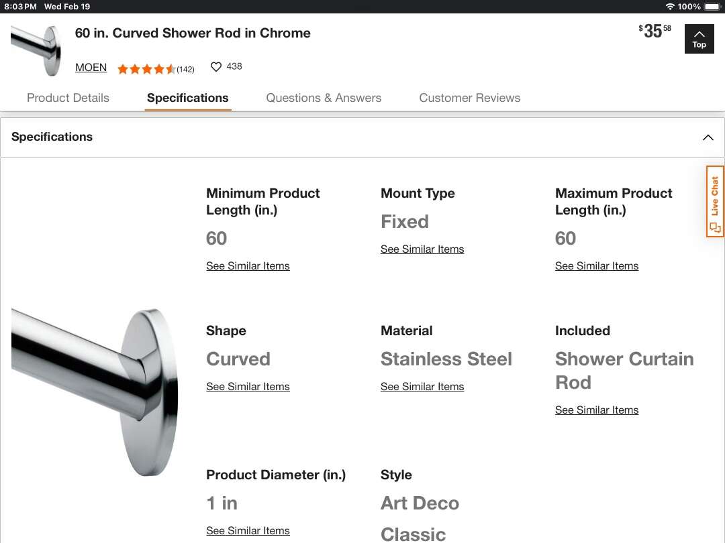The image size is (725, 543).
Task: See similar items for Mount Type
Action: (422, 249)
